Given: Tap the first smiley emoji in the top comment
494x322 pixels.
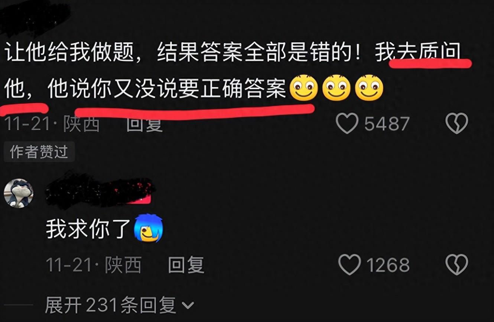Looking at the screenshot, I should coord(303,88).
